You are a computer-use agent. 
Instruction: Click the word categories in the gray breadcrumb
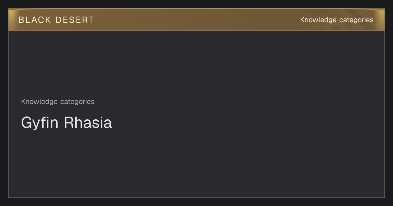[x=77, y=102]
